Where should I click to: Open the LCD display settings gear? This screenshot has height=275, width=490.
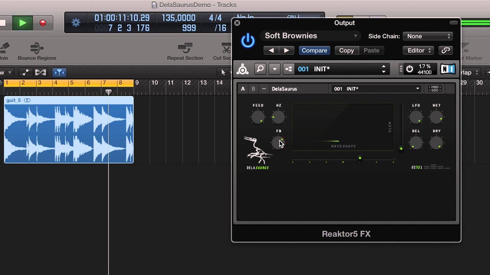click(x=76, y=23)
